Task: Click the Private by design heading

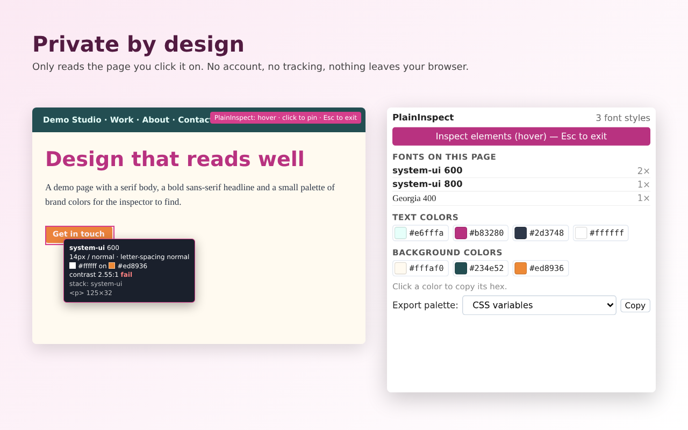Action: click(138, 44)
